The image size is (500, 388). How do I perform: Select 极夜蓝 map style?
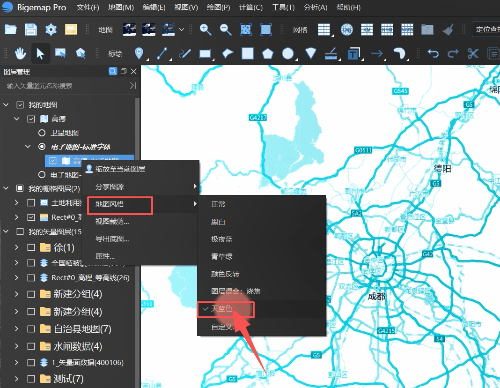pyautogui.click(x=262, y=239)
